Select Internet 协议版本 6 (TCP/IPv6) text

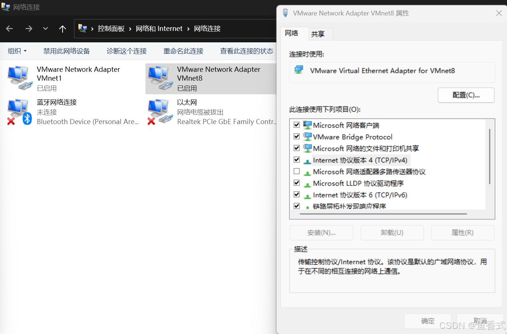tap(360, 195)
